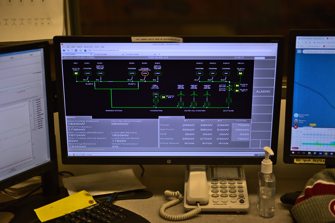Select the WEC#3 wind turbine icon

coord(207,94)
